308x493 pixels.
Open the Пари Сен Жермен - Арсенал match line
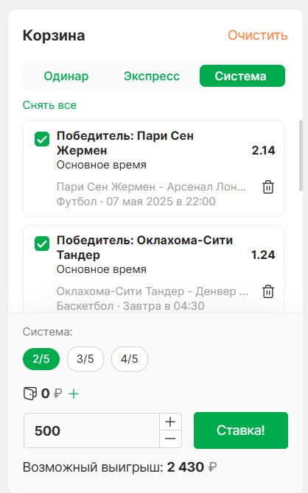151,187
